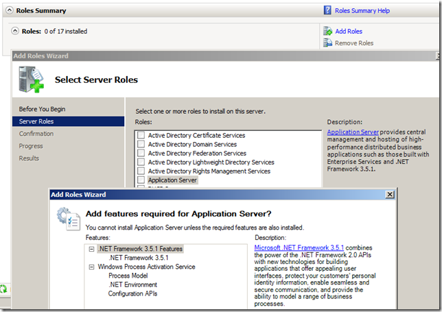Image resolution: width=442 pixels, height=312 pixels.
Task: Tick Active Directory Rights Management Services
Action: click(141, 171)
